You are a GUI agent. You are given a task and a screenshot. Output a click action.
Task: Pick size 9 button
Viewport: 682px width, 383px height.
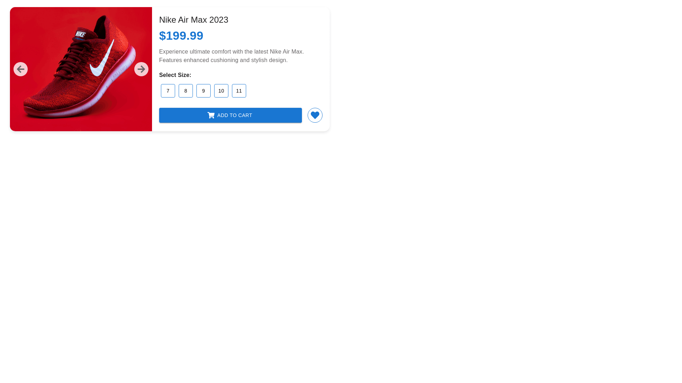204,91
